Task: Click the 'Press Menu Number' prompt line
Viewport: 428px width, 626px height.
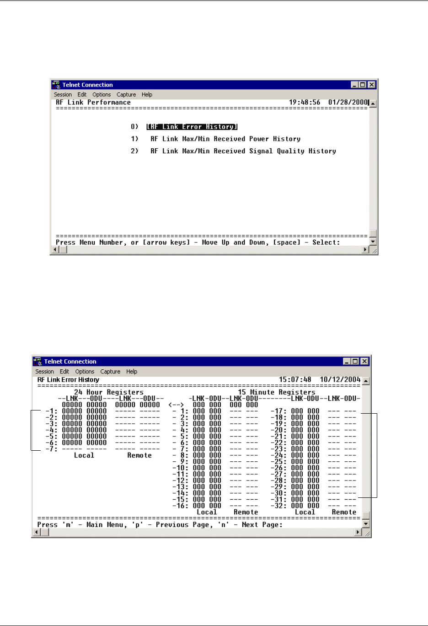Action: pyautogui.click(x=198, y=243)
